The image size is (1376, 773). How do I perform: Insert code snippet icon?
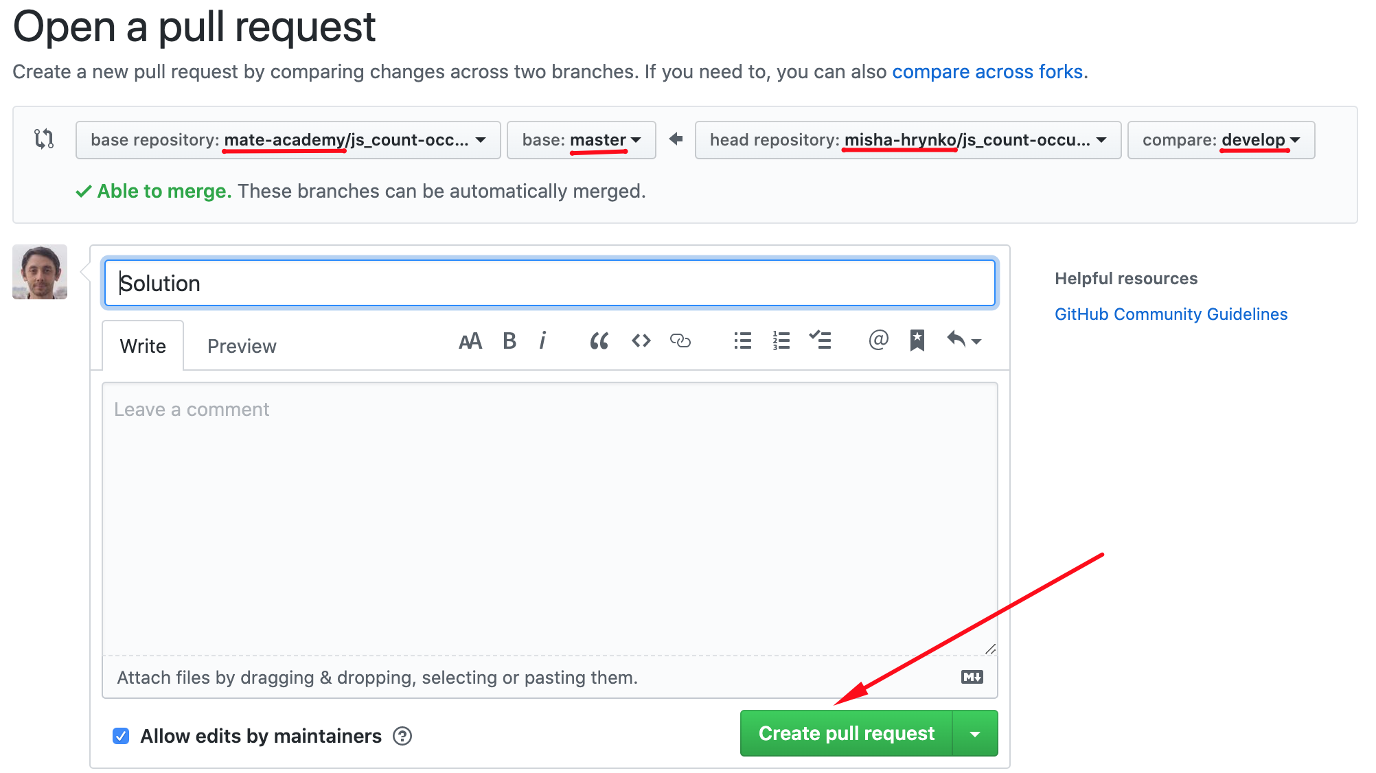click(641, 341)
